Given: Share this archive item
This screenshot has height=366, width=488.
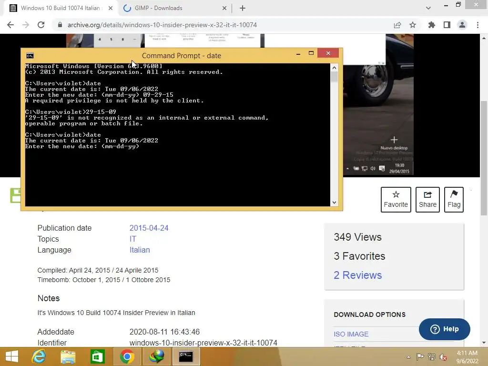Looking at the screenshot, I should pyautogui.click(x=427, y=200).
